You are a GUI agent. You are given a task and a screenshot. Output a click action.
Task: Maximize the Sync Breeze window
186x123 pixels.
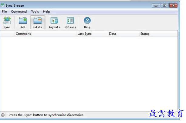click(x=164, y=5)
